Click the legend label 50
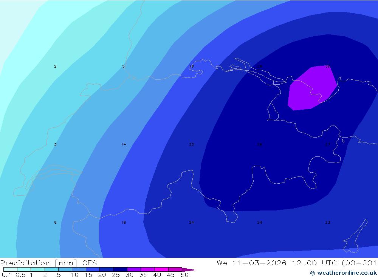This screenshot has height=277, width=378. (x=184, y=275)
